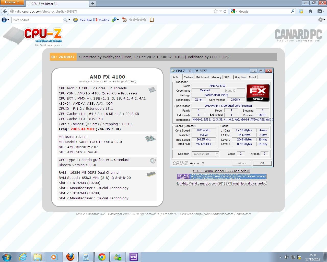Open the Processor #1 selection dropdown
Image resolution: width=327 pixels, height=262 pixels.
pos(205,154)
